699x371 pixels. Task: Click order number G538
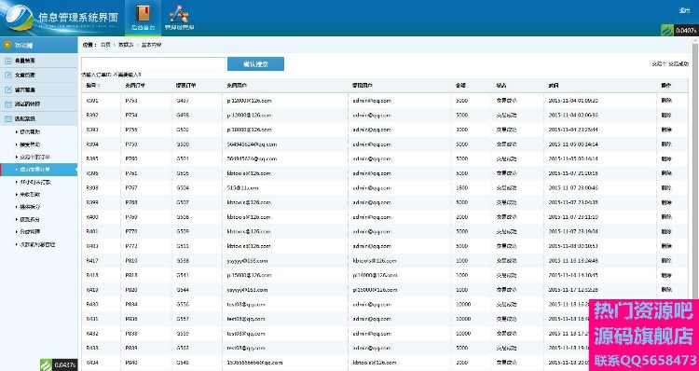(183, 260)
